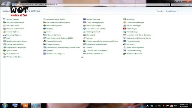Viewport: 192px width, 108px height.
Task: Open Administrative Tools link
Action: (x=55, y=19)
